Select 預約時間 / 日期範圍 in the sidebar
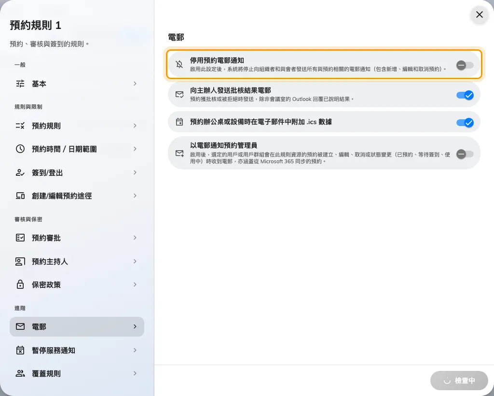Viewport: 494px width, 396px height. (x=77, y=149)
